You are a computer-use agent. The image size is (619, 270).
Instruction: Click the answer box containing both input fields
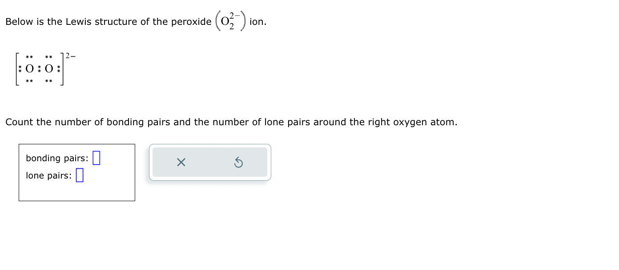click(76, 172)
